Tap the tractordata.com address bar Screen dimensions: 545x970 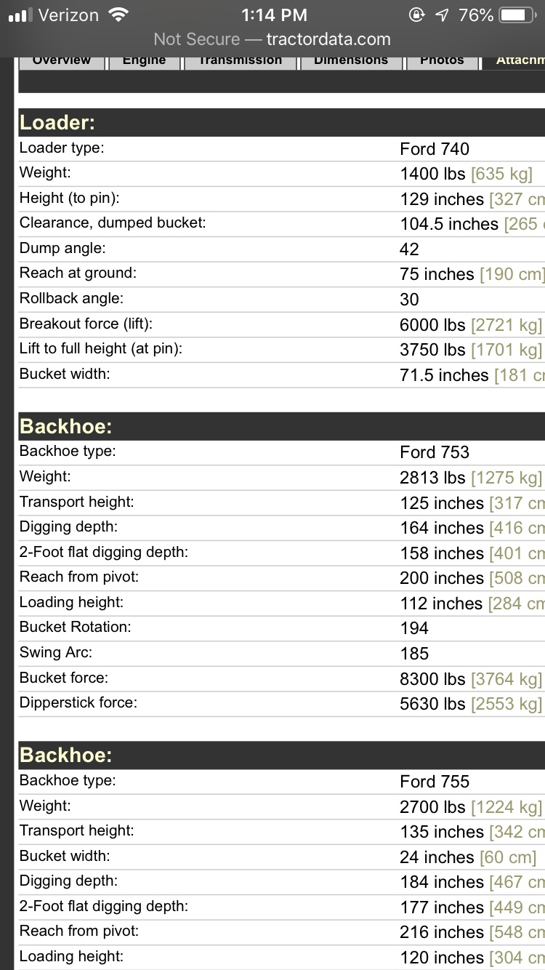(272, 39)
